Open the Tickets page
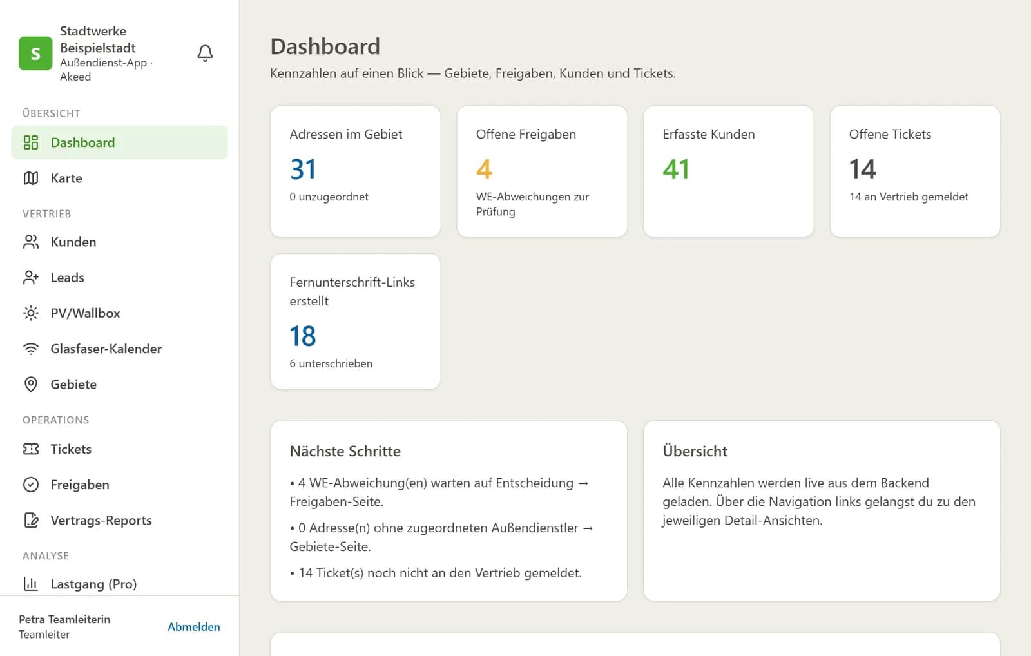The image size is (1031, 656). click(x=119, y=449)
